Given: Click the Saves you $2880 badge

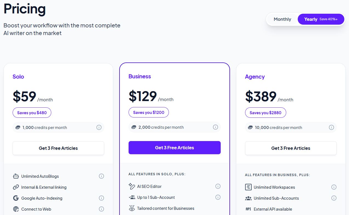Looking at the screenshot, I should [265, 113].
